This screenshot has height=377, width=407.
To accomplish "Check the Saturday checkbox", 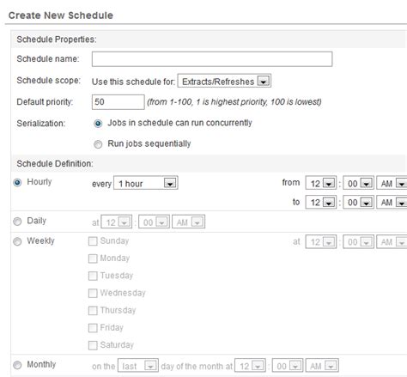I will point(93,345).
